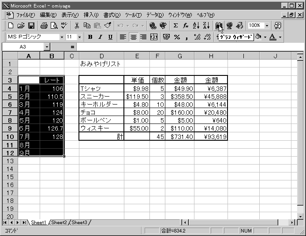Click the Save floppy disk icon
The image size is (306, 236).
[x=31, y=26]
